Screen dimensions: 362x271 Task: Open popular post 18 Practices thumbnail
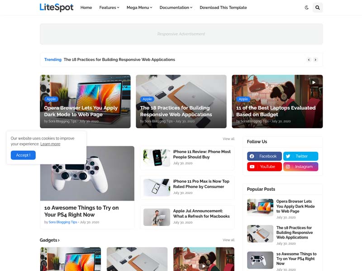point(260,234)
